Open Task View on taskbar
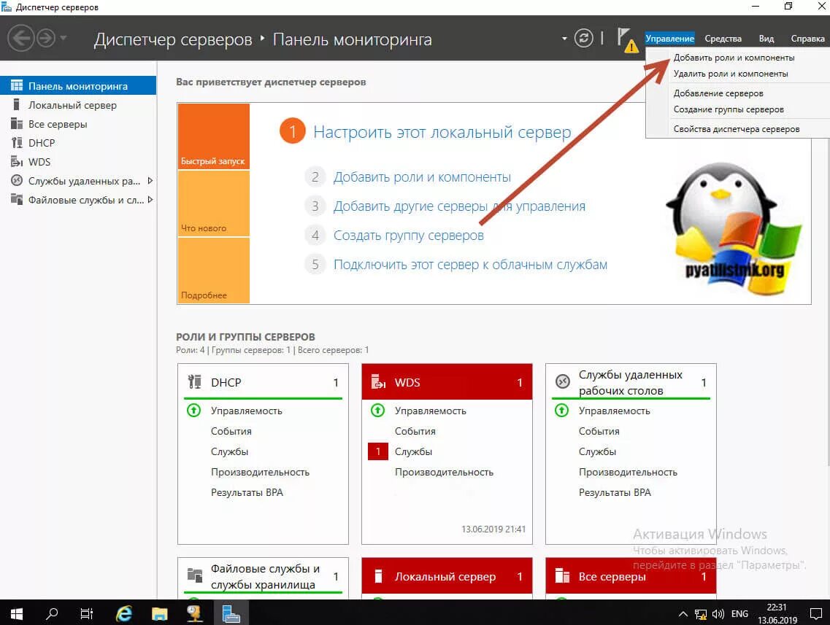 pyautogui.click(x=86, y=613)
